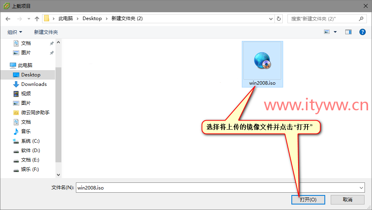Open 音乐 folder in navigation pane
The height and width of the screenshot is (210, 372).
pos(26,131)
